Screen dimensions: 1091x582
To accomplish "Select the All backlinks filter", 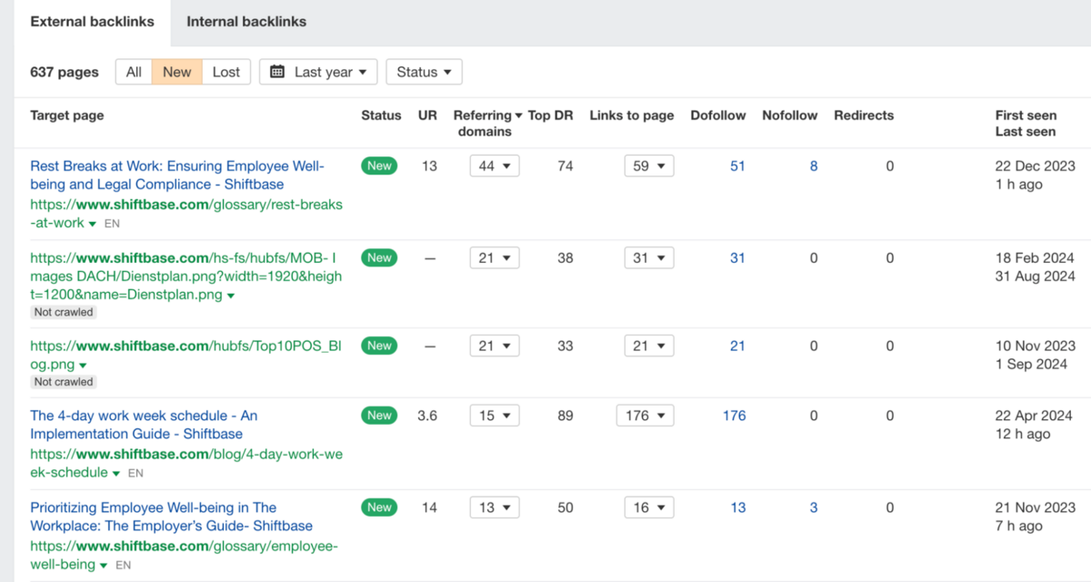I will (x=134, y=72).
